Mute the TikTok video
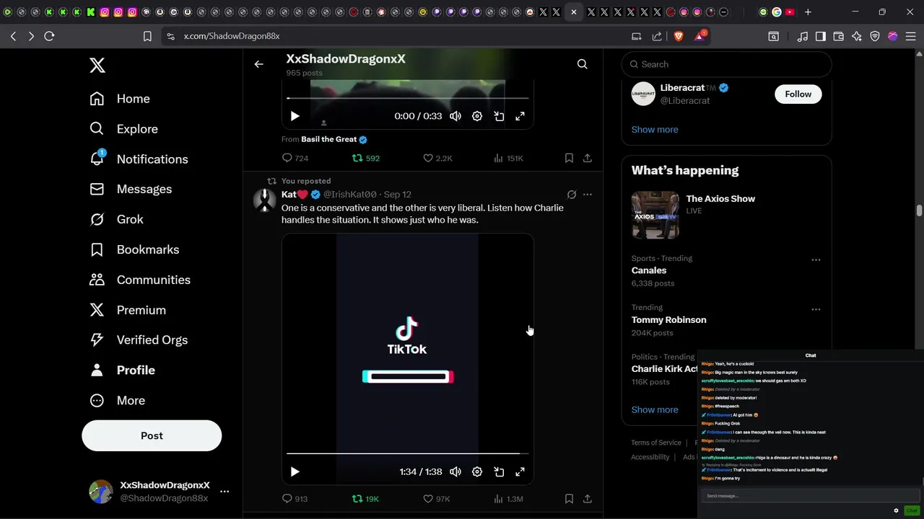924x519 pixels. tap(456, 471)
